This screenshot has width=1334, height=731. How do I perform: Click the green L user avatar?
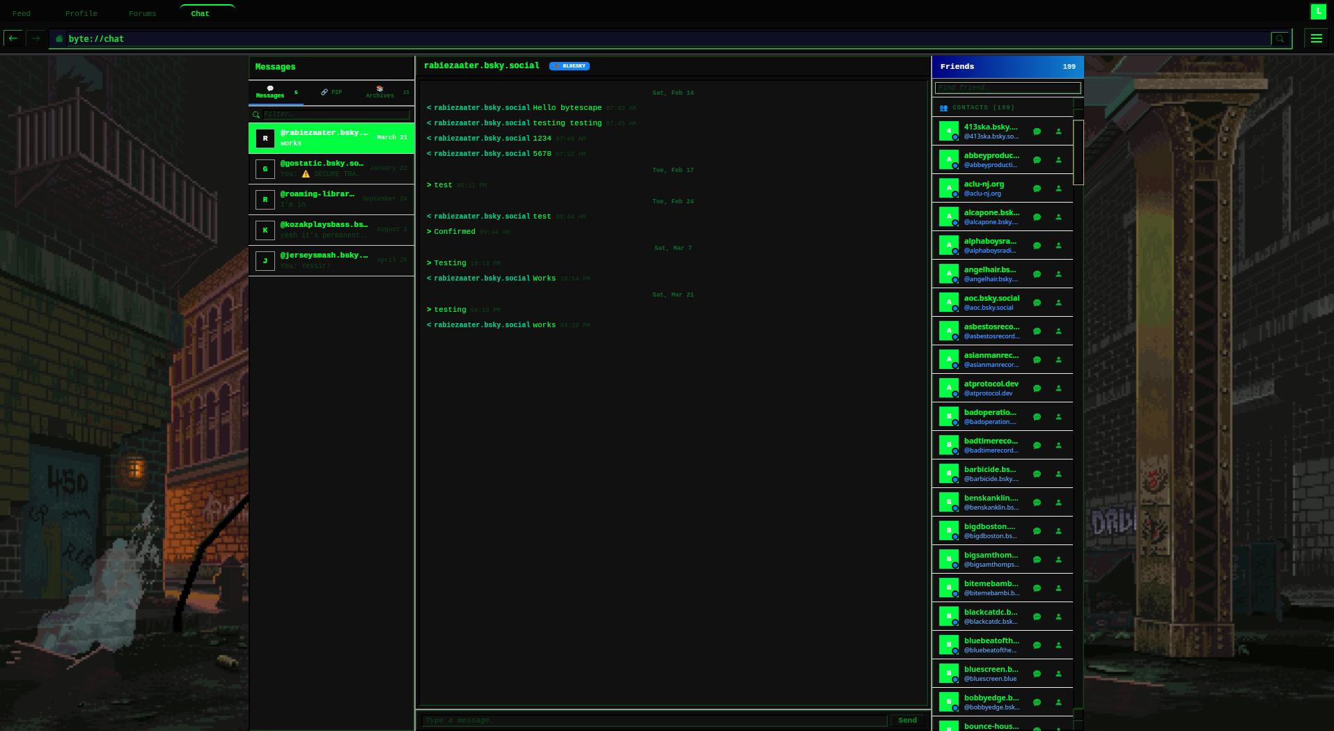click(1318, 11)
